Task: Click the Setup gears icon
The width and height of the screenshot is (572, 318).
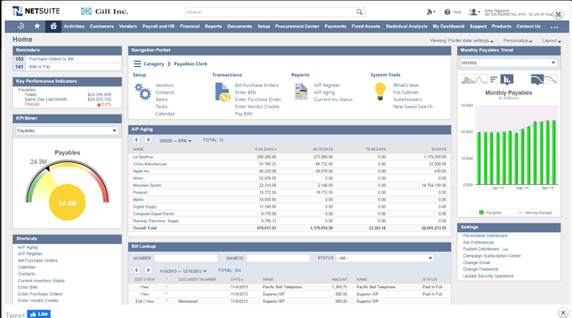Action: pyautogui.click(x=143, y=92)
